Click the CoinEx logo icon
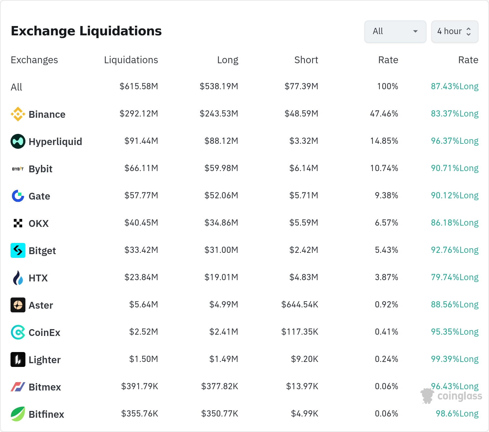Screen dimensions: 489x432 coord(18,332)
